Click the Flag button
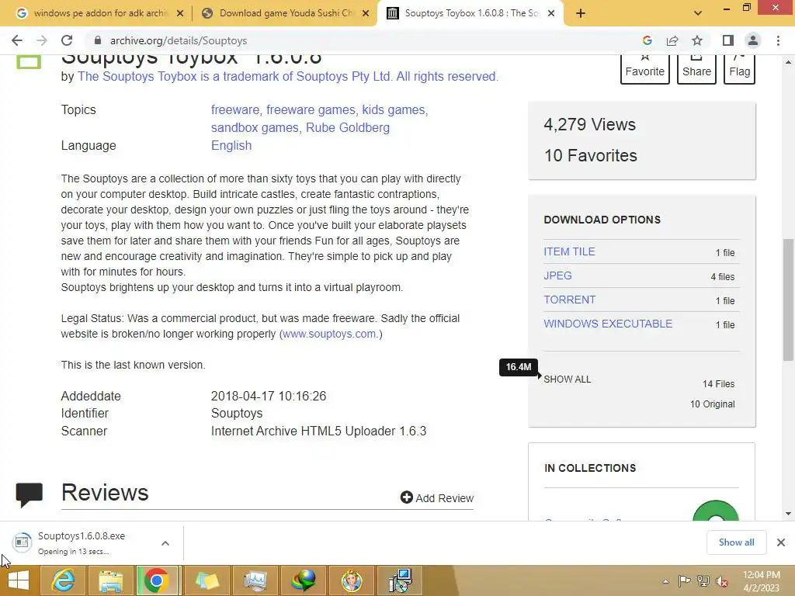Screen dimensions: 795x596 (739, 68)
